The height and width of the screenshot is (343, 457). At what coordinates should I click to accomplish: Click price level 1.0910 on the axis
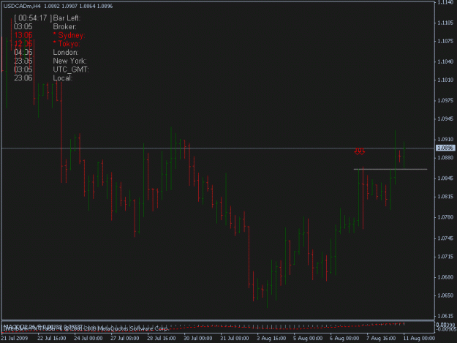(445, 139)
